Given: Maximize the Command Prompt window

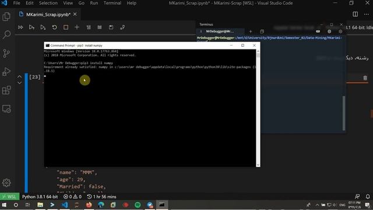Looking at the screenshot, I should coord(242,45).
